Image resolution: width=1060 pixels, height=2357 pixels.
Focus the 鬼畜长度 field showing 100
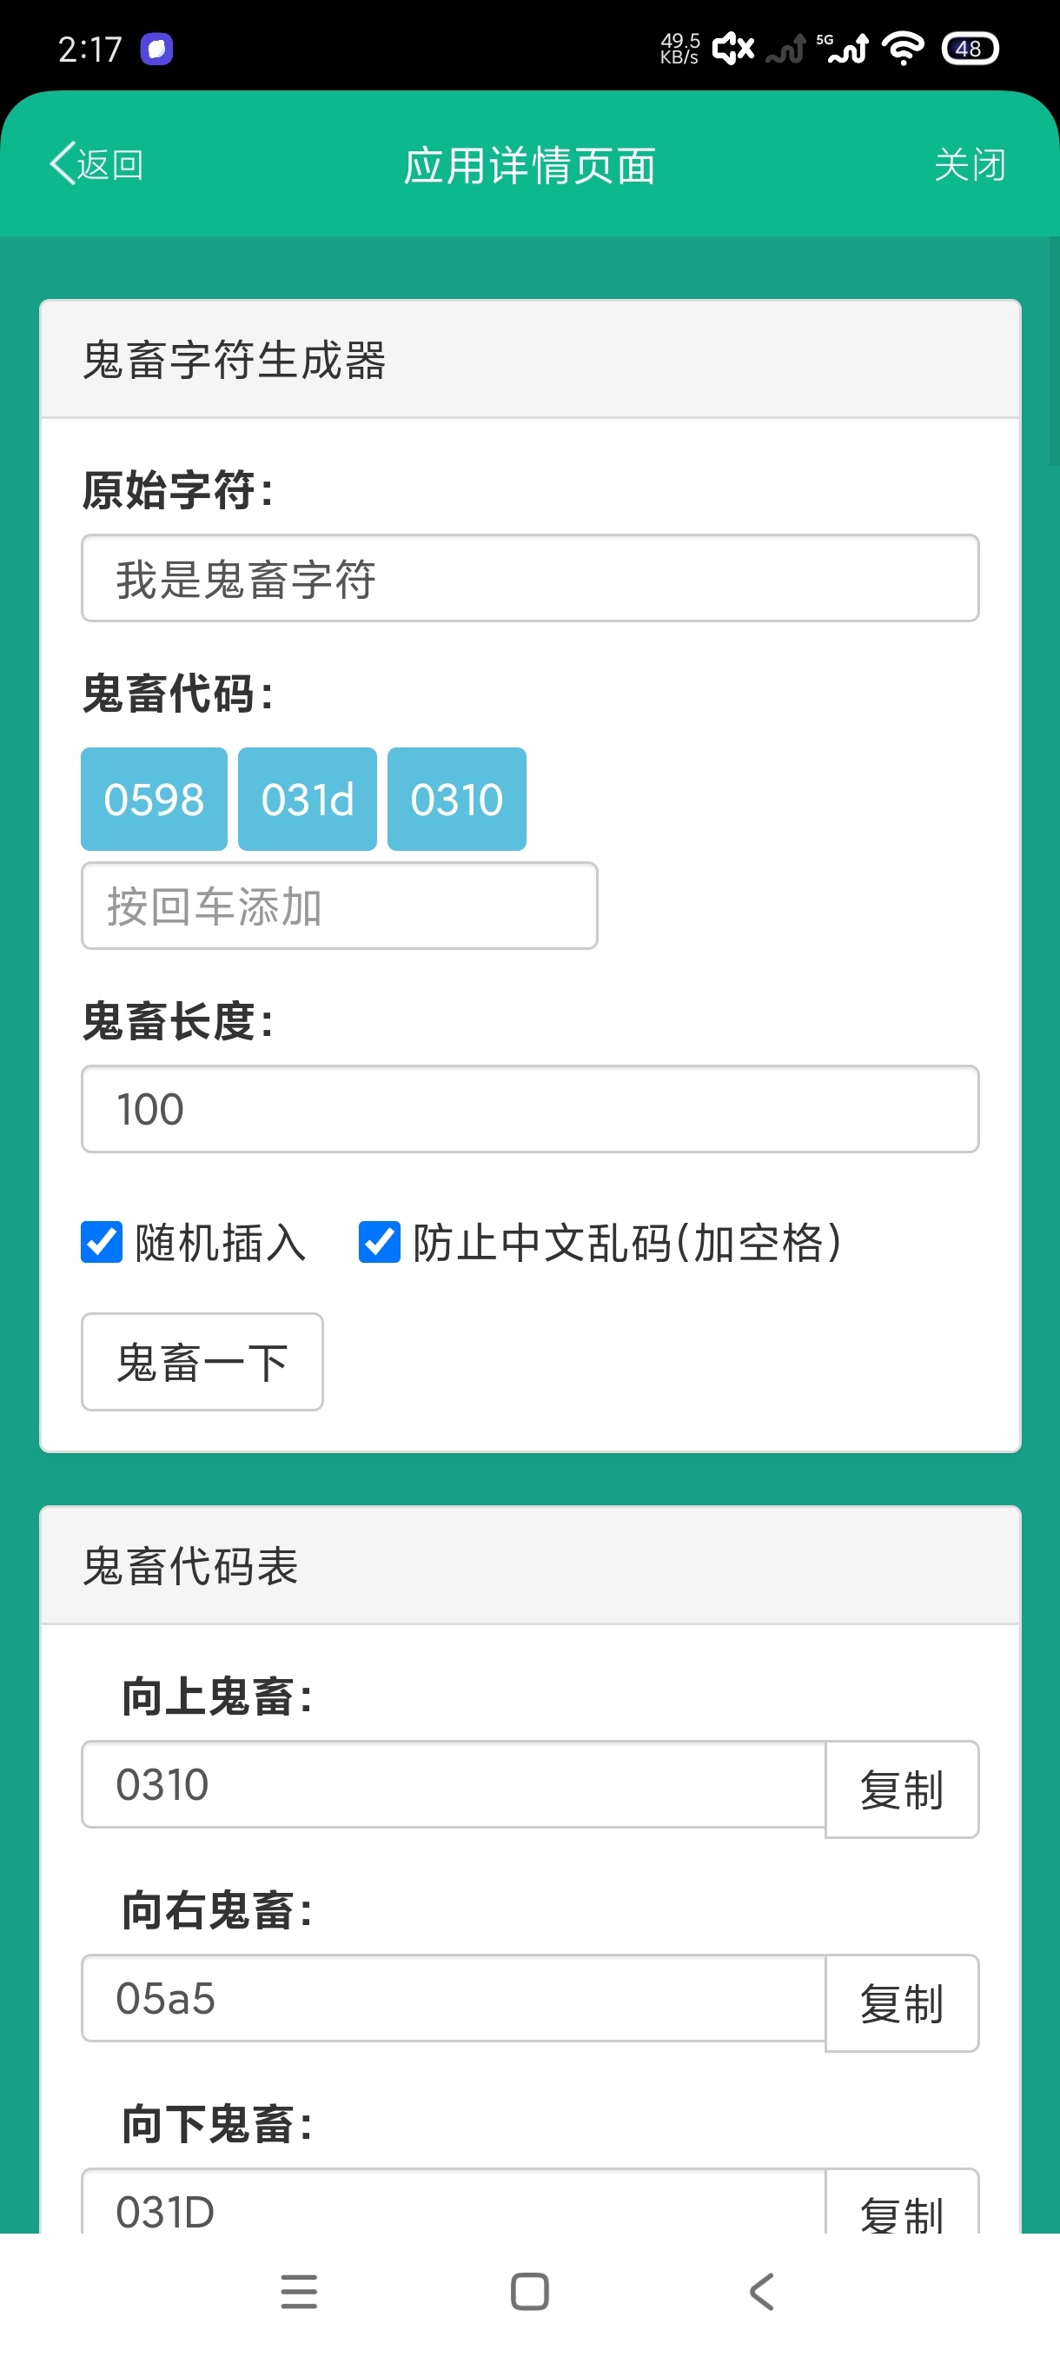pyautogui.click(x=529, y=1109)
